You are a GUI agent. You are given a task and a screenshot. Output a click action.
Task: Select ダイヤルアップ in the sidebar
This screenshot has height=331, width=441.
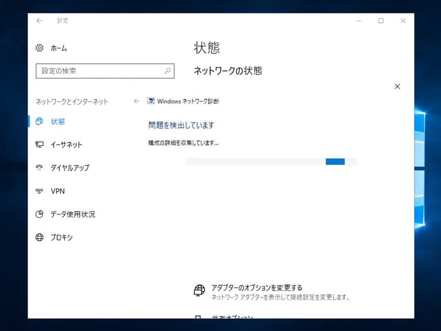[x=70, y=168]
